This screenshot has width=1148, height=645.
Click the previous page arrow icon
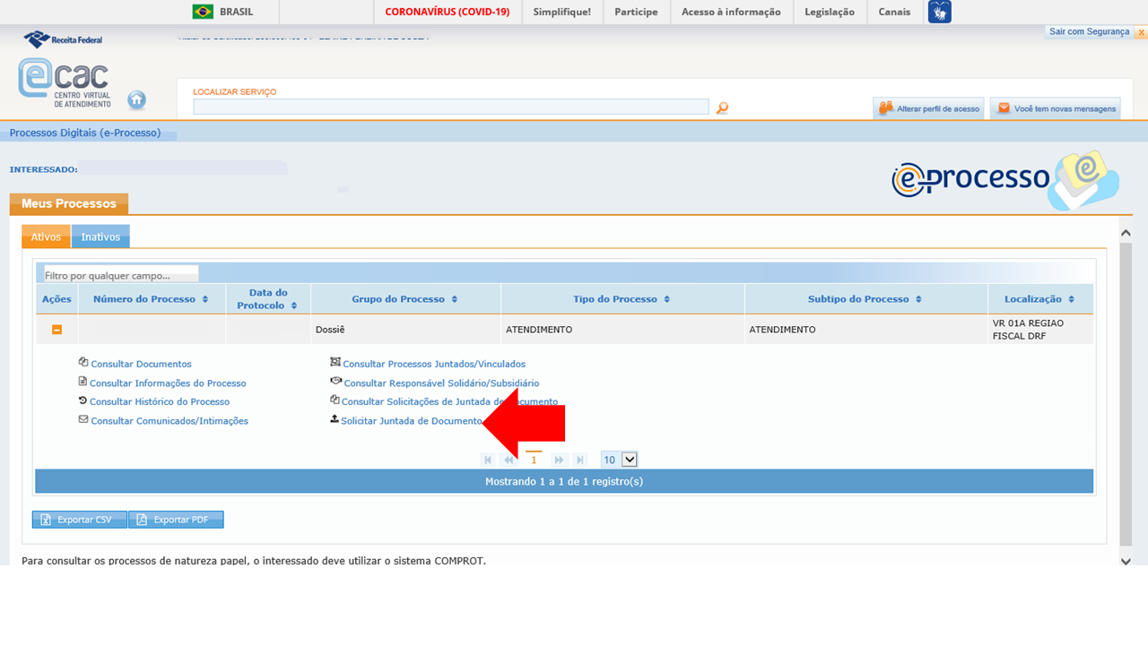click(509, 460)
